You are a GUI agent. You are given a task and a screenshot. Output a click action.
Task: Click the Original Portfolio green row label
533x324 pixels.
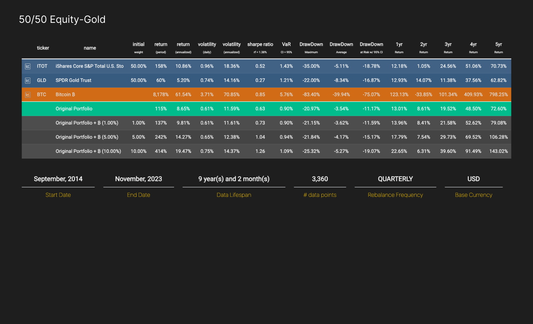click(74, 109)
